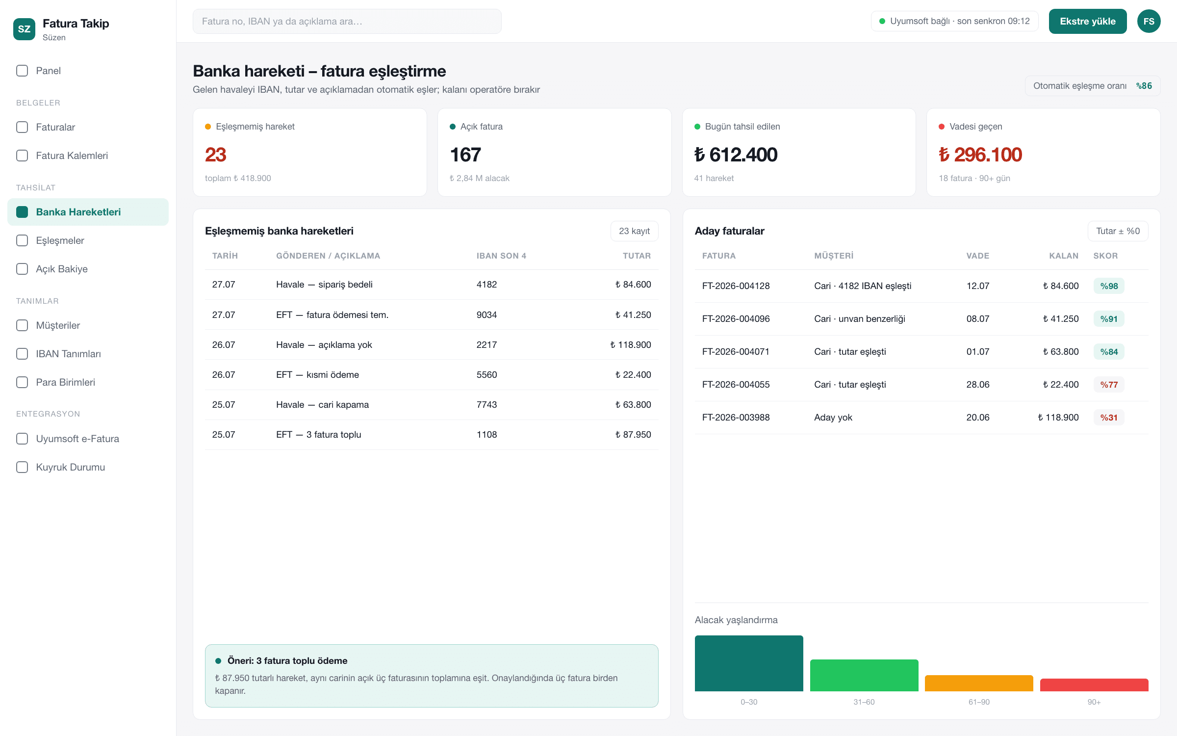
Task: Click the Tutar ± %0 filter chip
Action: click(1118, 231)
